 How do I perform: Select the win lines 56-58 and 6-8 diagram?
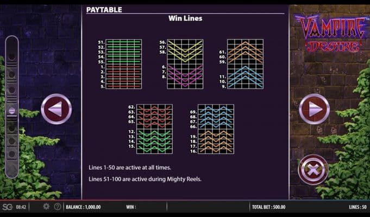[x=185, y=64]
